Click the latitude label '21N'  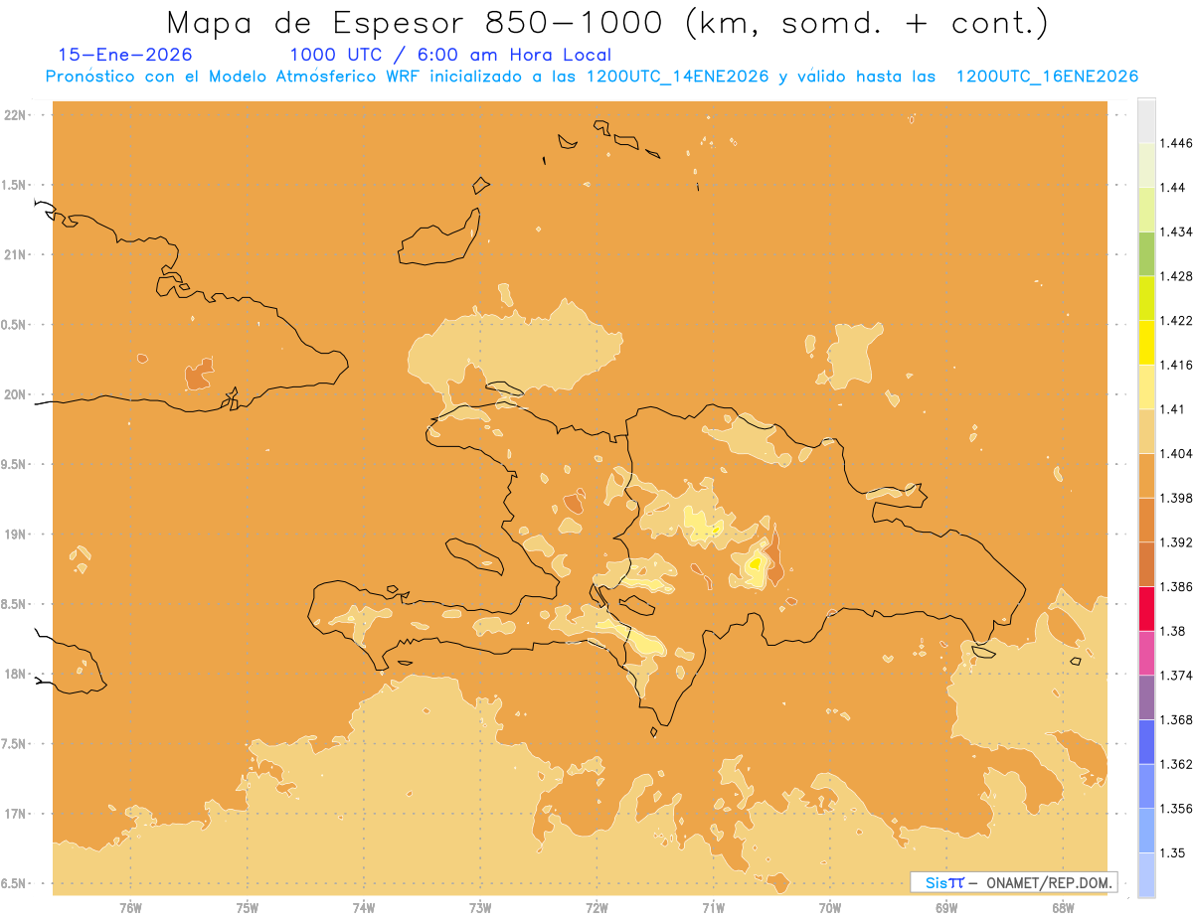pyautogui.click(x=14, y=255)
